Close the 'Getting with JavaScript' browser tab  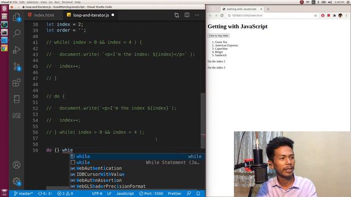pyautogui.click(x=261, y=9)
